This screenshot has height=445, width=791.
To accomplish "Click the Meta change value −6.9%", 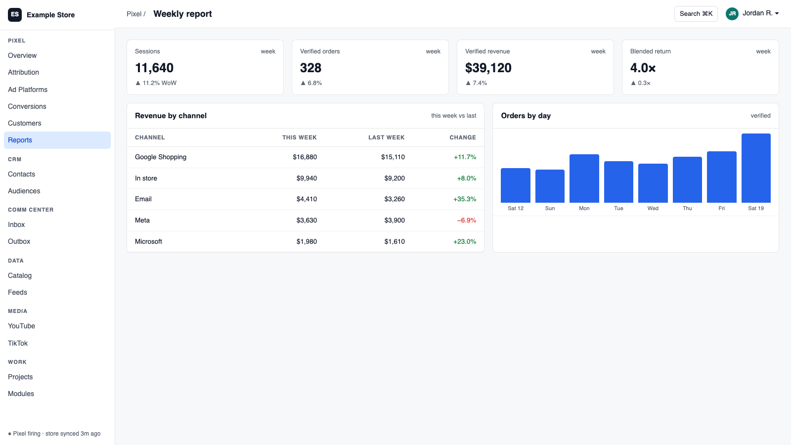I will [x=467, y=221].
